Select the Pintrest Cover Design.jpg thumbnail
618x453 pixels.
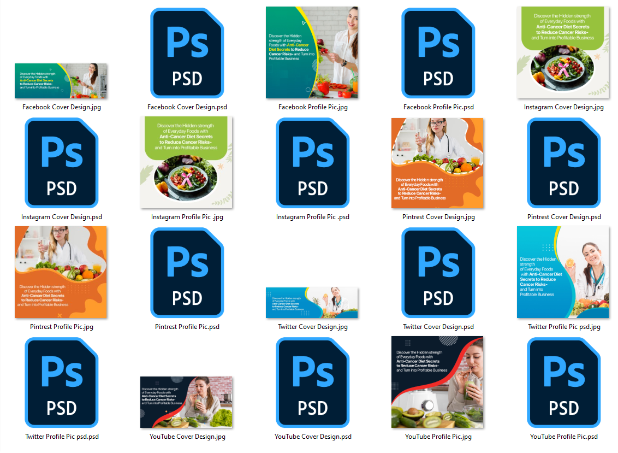click(x=438, y=163)
